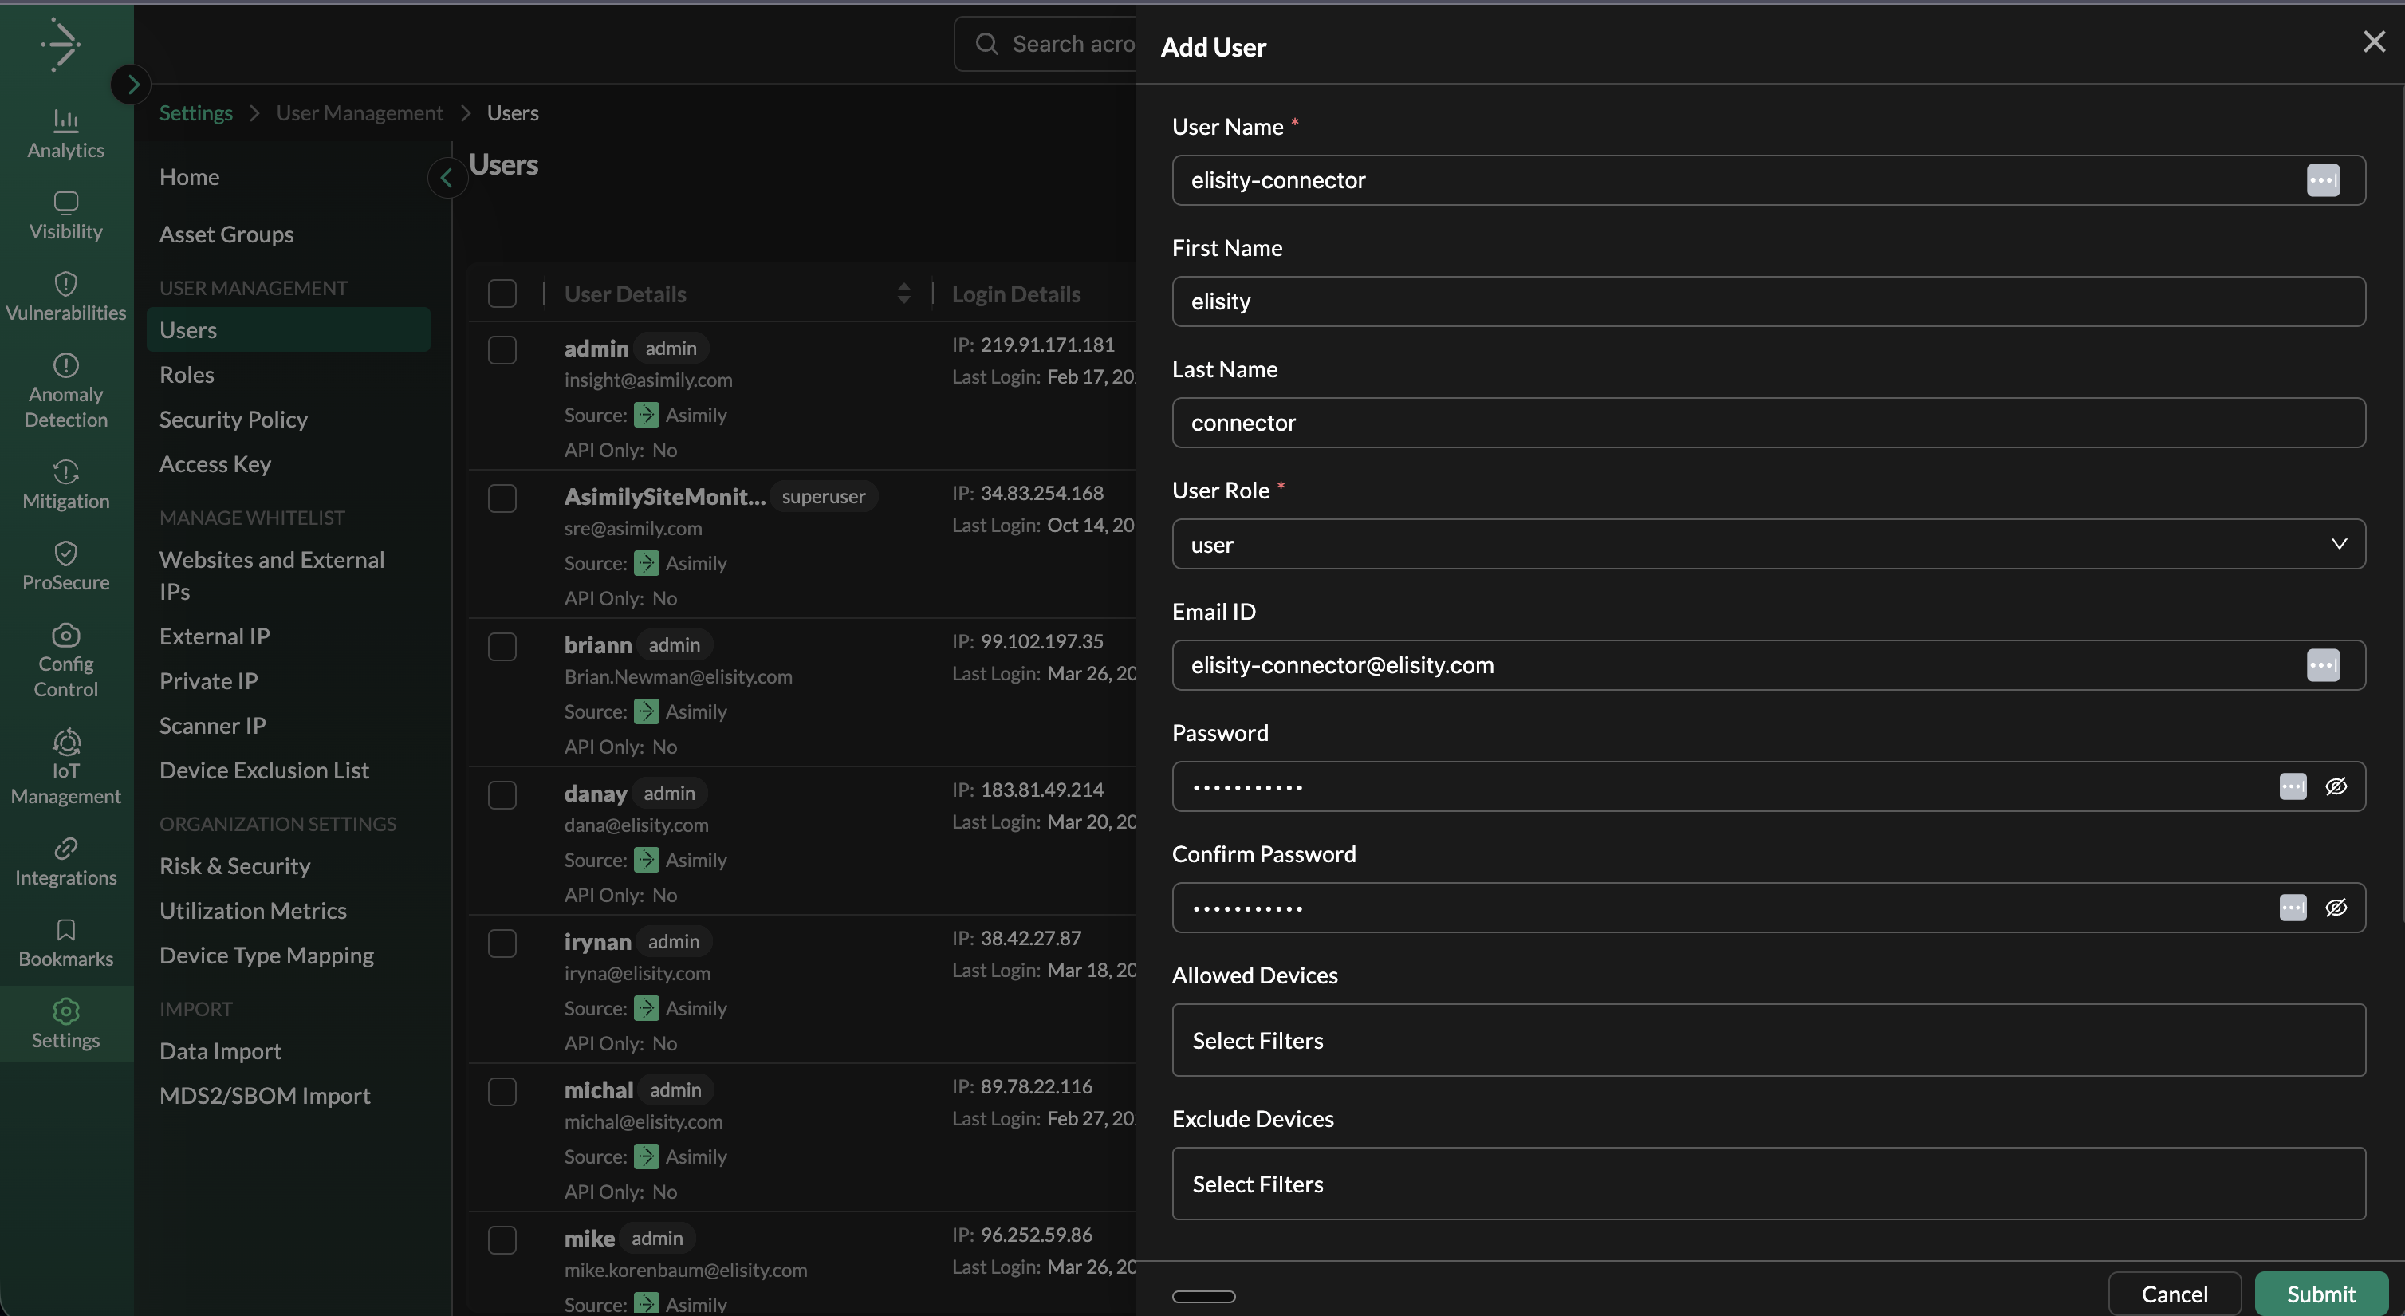Screen dimensions: 2405x1316
Task: Open Anomaly Detection in sidebar
Action: pyautogui.click(x=65, y=392)
